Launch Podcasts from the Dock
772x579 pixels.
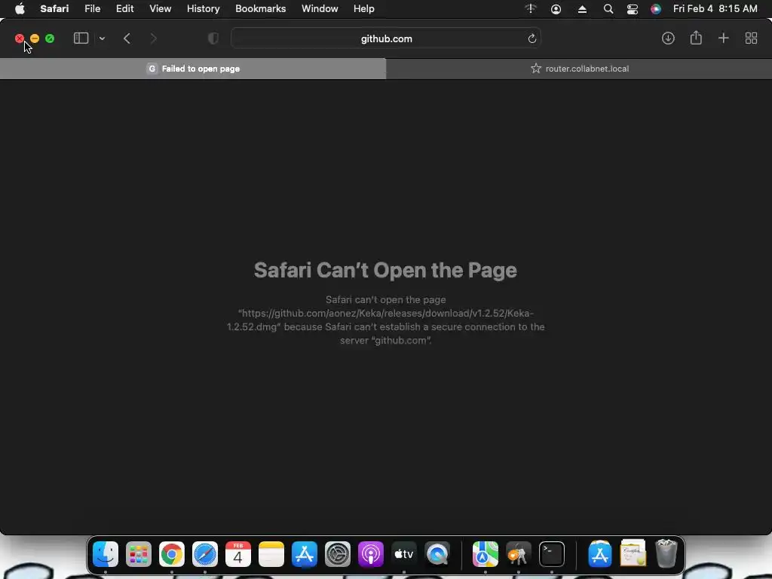point(371,554)
